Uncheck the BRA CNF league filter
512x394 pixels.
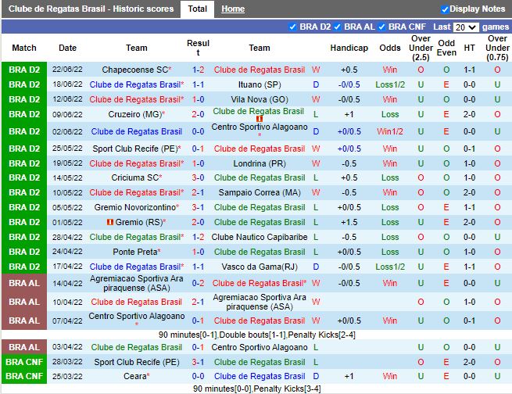(x=381, y=27)
